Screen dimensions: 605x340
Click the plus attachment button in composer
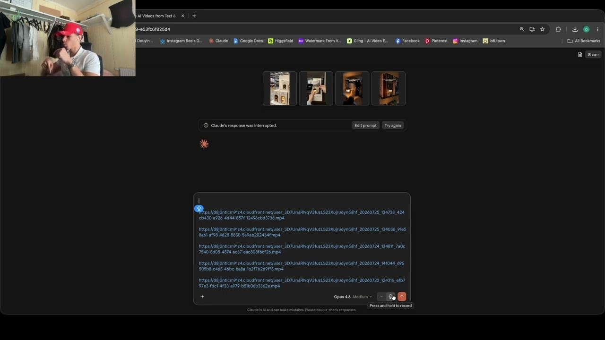pos(202,297)
